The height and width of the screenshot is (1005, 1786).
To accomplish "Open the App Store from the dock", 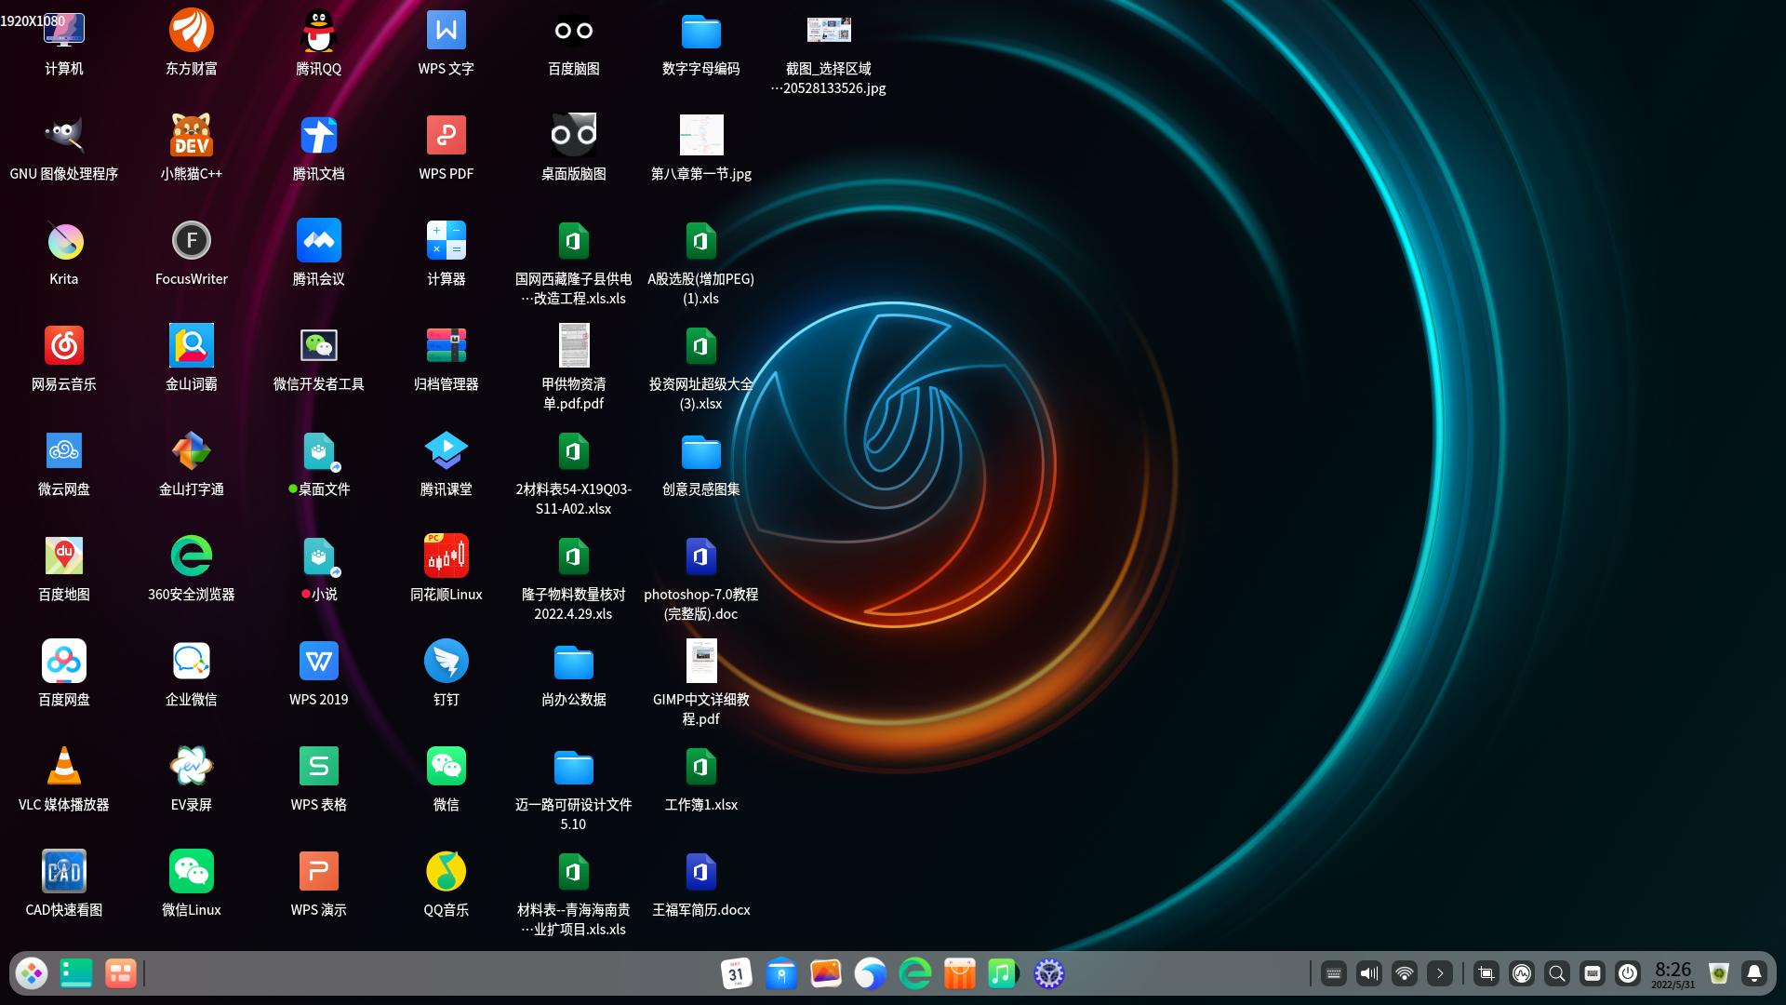I will [959, 973].
